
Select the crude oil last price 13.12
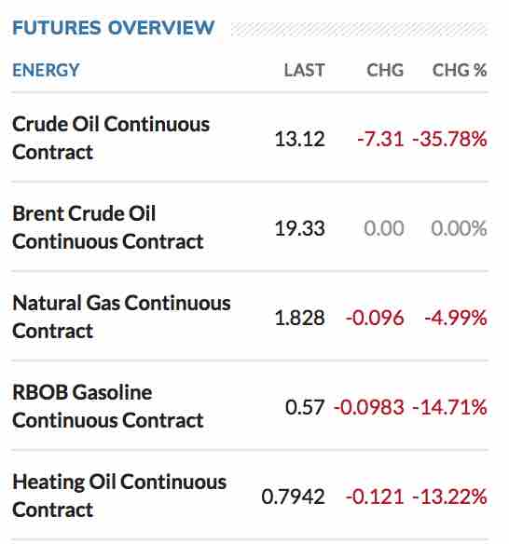299,139
